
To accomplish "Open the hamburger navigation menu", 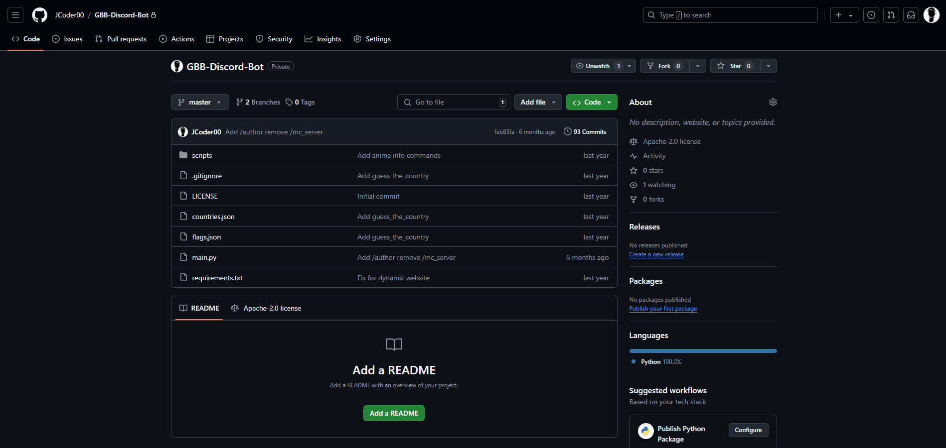I will (15, 15).
